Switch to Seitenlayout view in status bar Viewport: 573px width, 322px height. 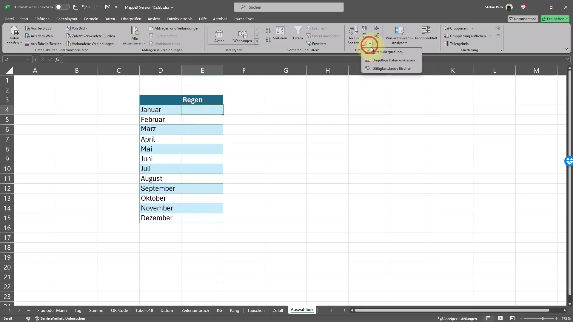pos(500,318)
